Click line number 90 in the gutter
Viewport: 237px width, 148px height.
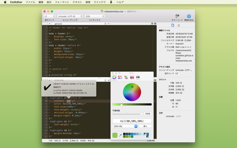(x=46, y=101)
